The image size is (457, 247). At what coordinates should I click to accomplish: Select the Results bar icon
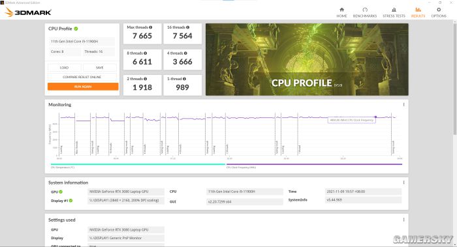tap(418, 10)
